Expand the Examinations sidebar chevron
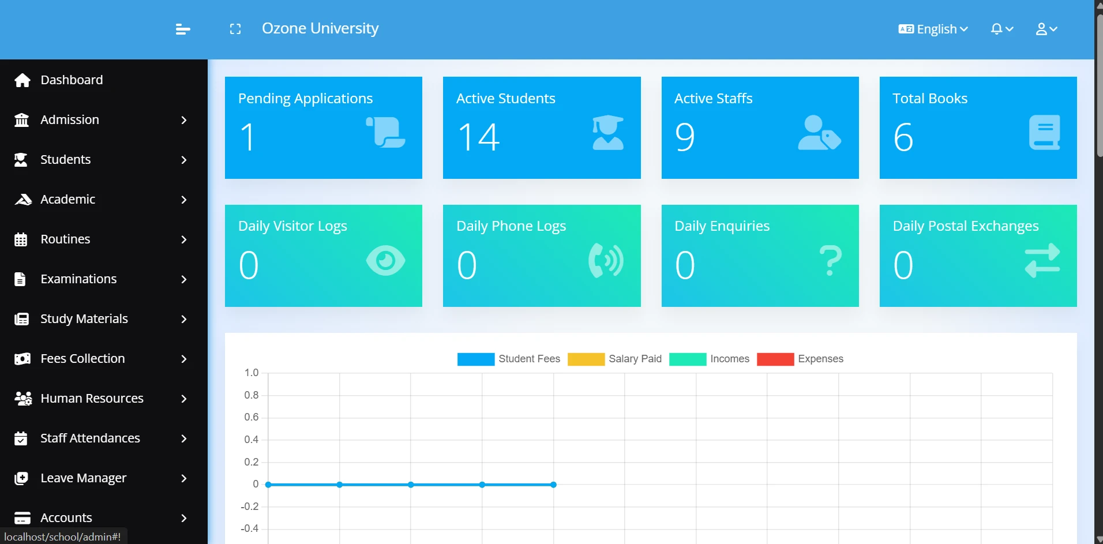 (x=184, y=279)
